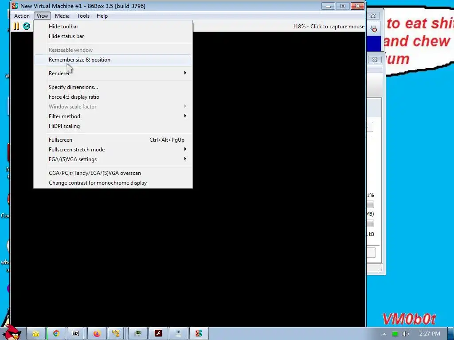Viewport: 454px width, 340px height.
Task: Open the Help menu
Action: [102, 16]
